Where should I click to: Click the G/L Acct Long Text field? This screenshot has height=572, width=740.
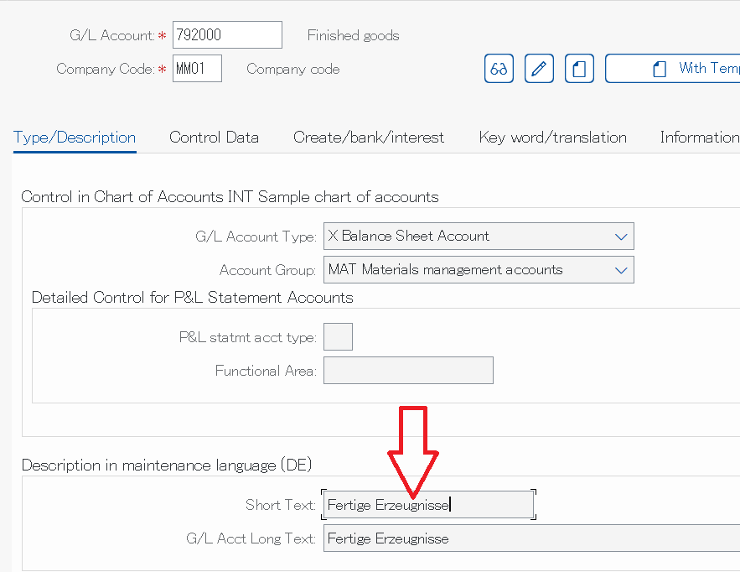click(x=531, y=538)
